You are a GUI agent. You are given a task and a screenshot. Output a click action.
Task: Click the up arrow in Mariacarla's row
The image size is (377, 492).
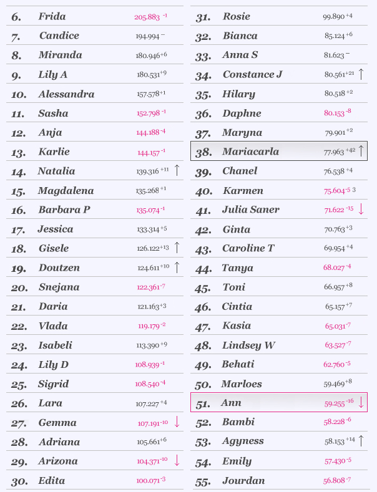point(361,151)
